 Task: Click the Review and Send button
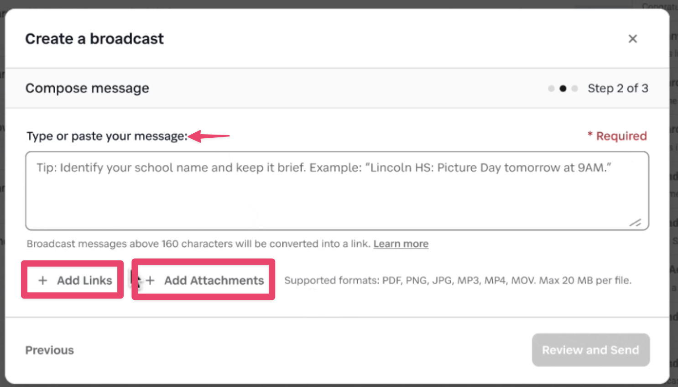click(590, 350)
